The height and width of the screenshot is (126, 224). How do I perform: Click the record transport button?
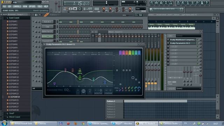click(80, 9)
